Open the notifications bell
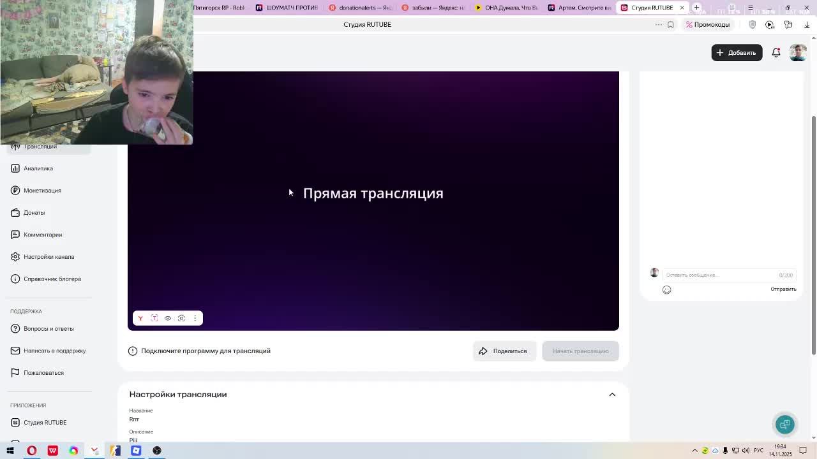The width and height of the screenshot is (817, 459). (x=776, y=53)
